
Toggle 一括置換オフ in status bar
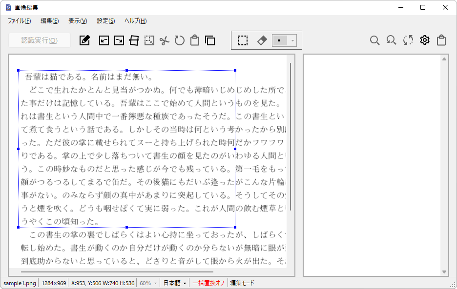(x=208, y=283)
